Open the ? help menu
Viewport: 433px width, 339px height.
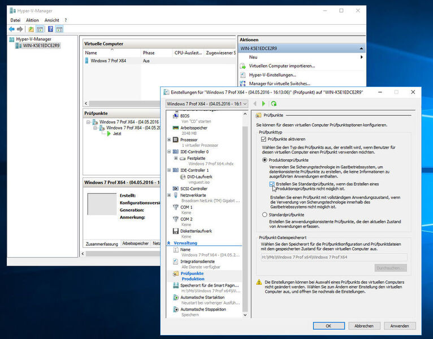click(66, 20)
